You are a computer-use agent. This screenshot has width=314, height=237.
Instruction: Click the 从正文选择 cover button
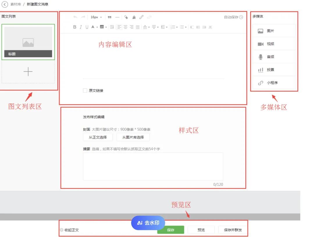[98, 137]
